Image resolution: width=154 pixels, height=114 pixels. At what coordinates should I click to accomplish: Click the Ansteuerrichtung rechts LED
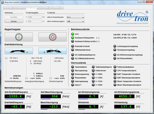click(x=73, y=41)
